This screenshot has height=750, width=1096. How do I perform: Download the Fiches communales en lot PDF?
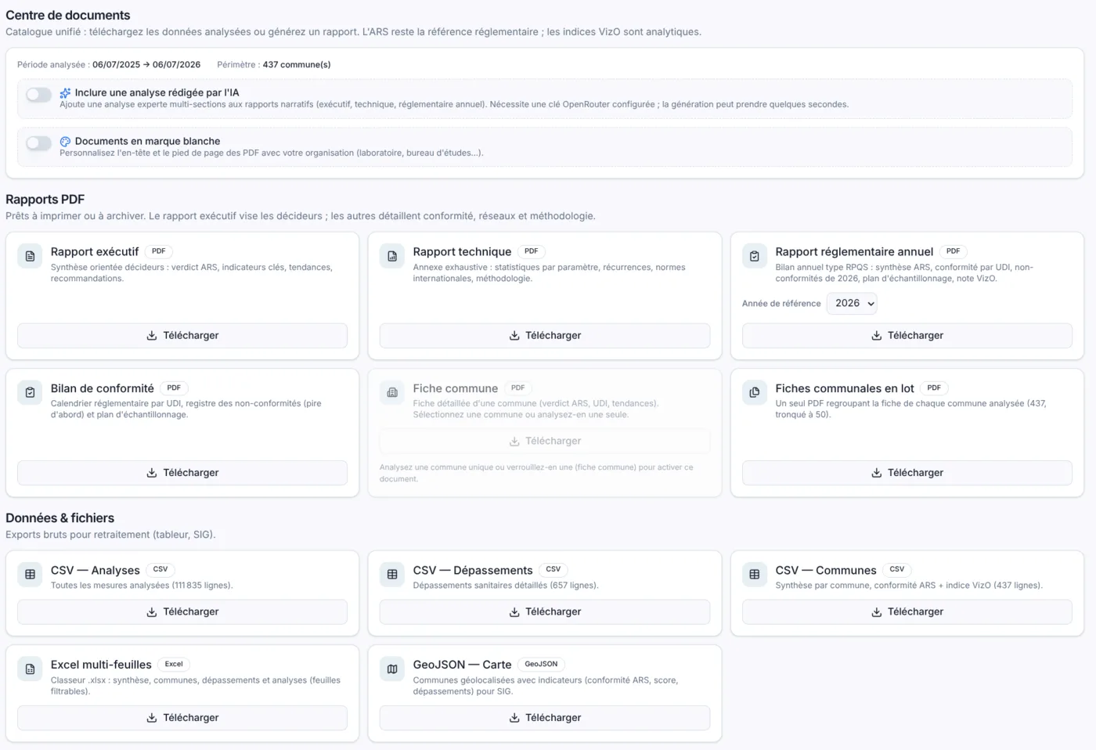coord(907,473)
